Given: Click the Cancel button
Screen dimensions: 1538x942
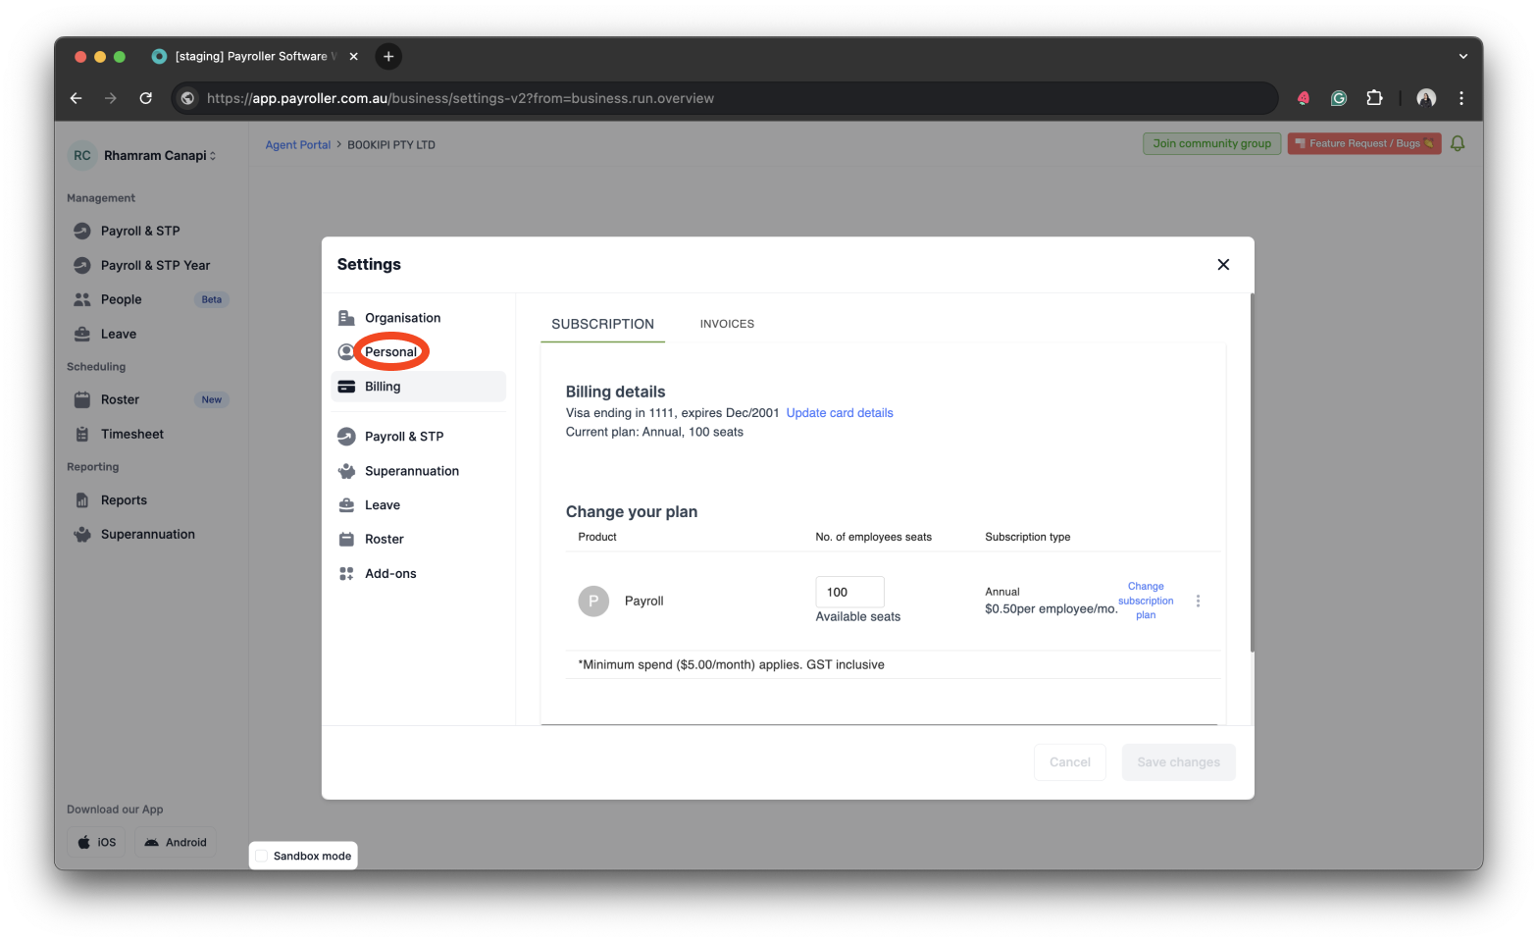Looking at the screenshot, I should (x=1069, y=762).
